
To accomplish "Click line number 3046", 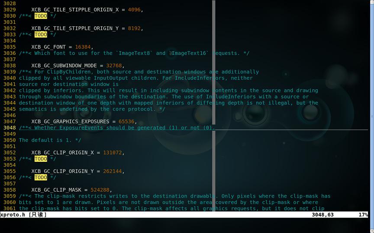I will 10,115.
